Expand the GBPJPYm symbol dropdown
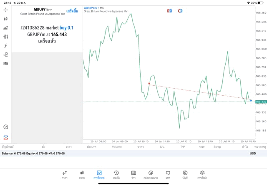The width and height of the screenshot is (267, 186). (x=43, y=10)
